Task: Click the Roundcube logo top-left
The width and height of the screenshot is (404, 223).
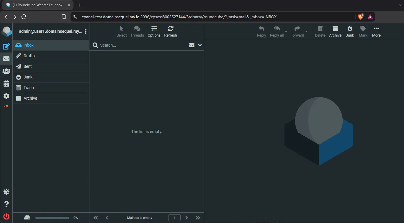Action: (6, 31)
